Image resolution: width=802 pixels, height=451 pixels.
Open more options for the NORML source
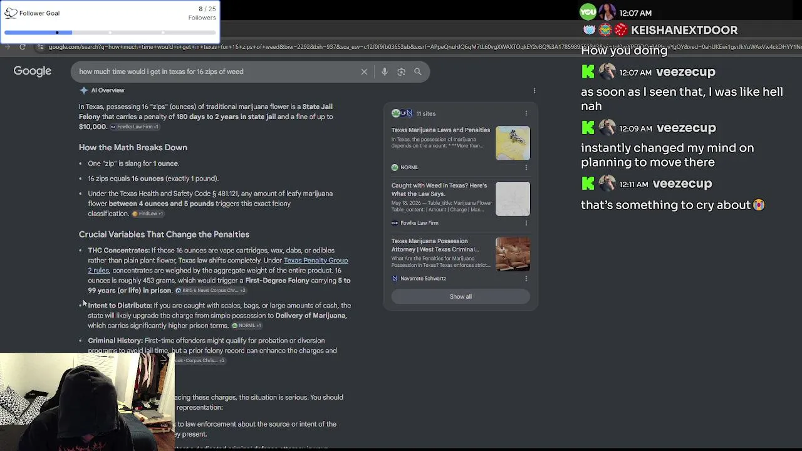[526, 167]
